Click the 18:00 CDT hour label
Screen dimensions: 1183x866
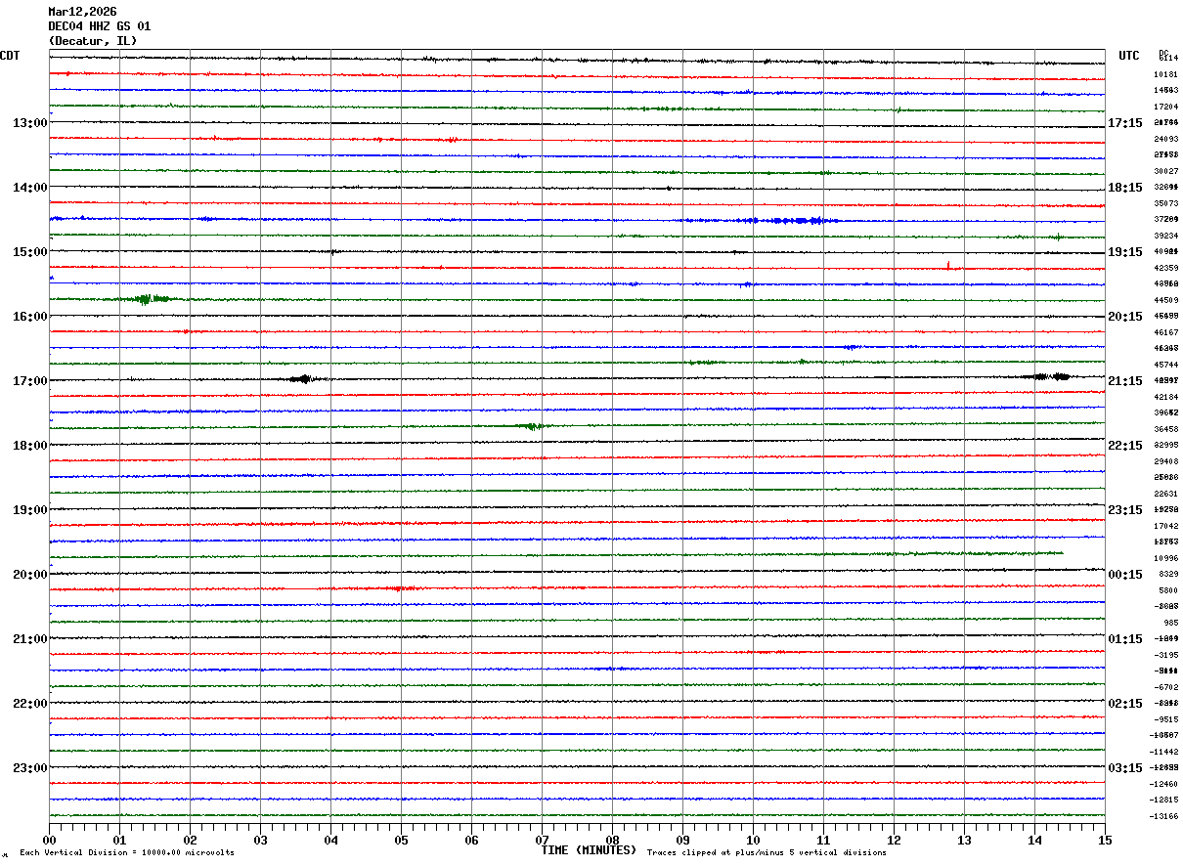[30, 446]
